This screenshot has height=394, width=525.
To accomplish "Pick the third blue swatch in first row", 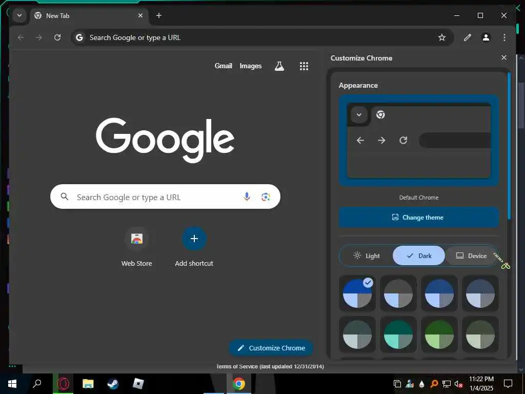I will 439,293.
